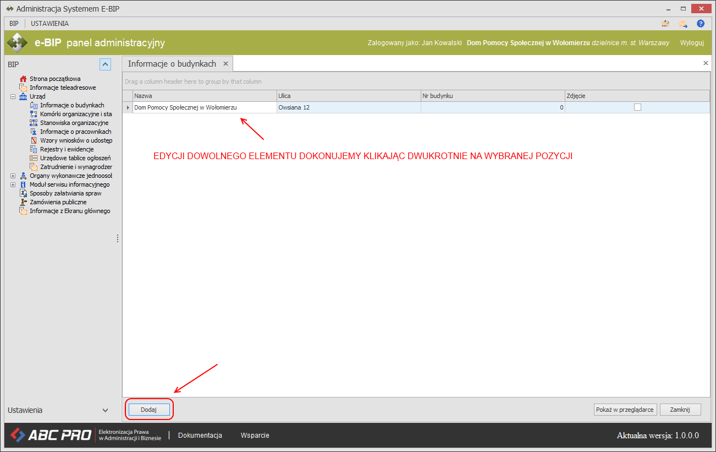Click the Informacje o budynkach tree icon
The image size is (716, 452).
pyautogui.click(x=34, y=105)
